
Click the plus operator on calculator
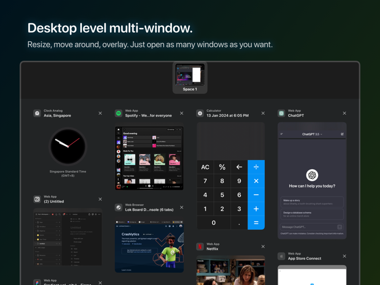256,209
